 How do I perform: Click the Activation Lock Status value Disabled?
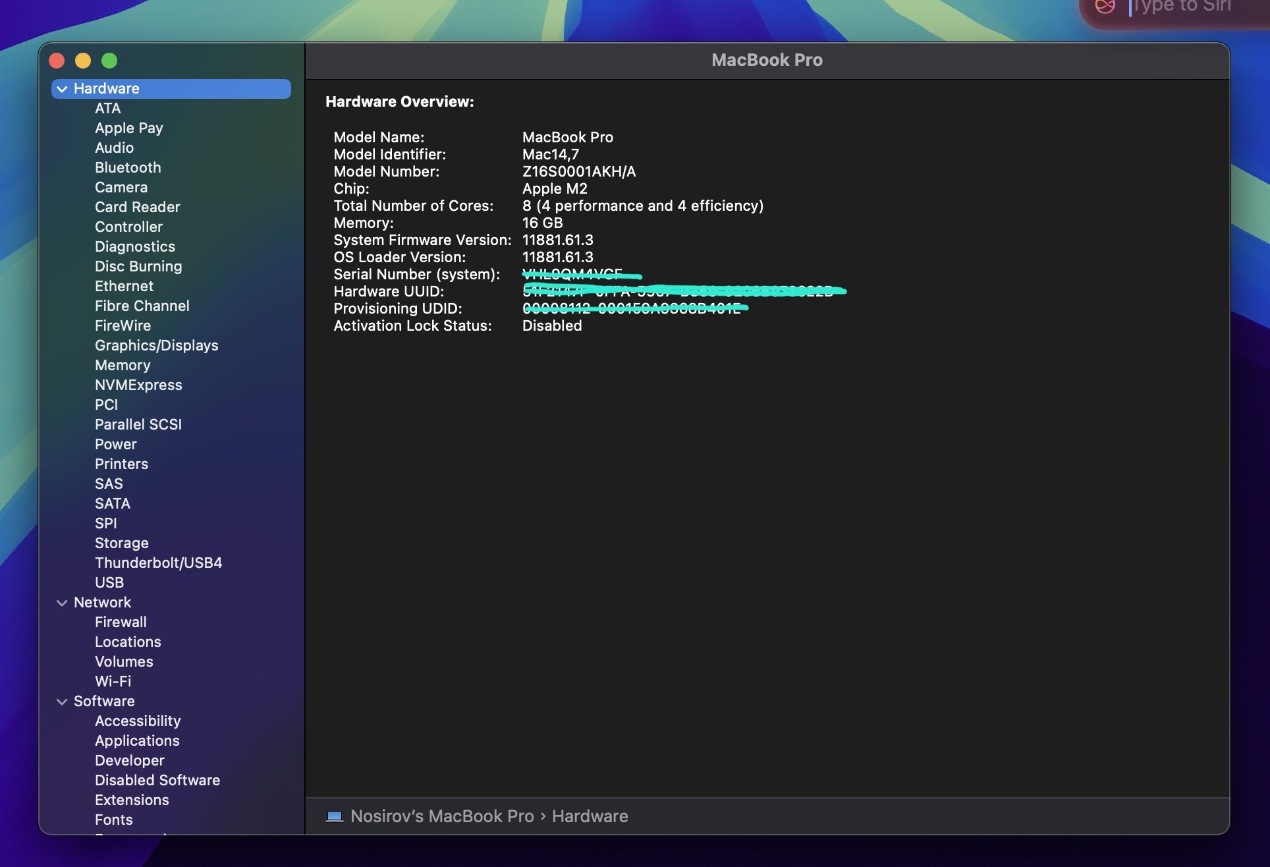coord(552,326)
